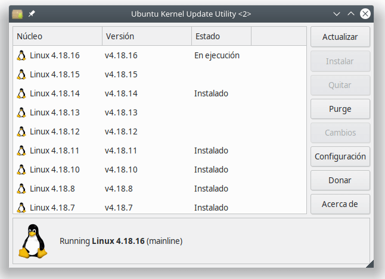385x279 pixels.
Task: Select the Linux 4.18.7 kernel row
Action: point(160,208)
